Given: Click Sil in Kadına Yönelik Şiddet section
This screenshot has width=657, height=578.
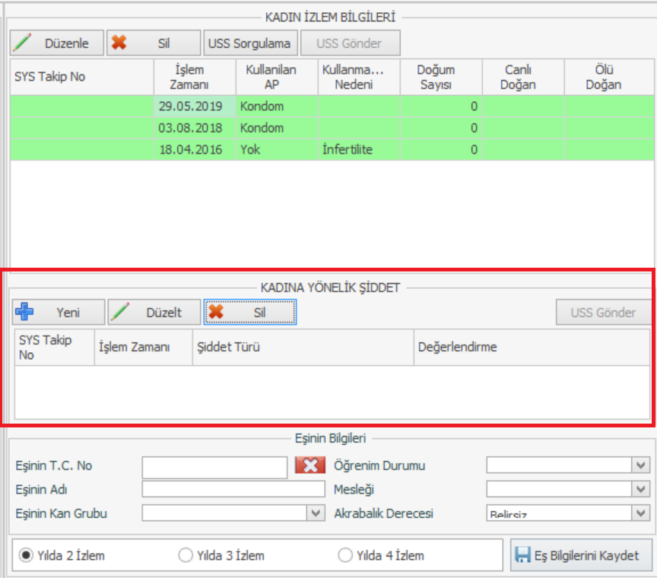Looking at the screenshot, I should point(249,312).
